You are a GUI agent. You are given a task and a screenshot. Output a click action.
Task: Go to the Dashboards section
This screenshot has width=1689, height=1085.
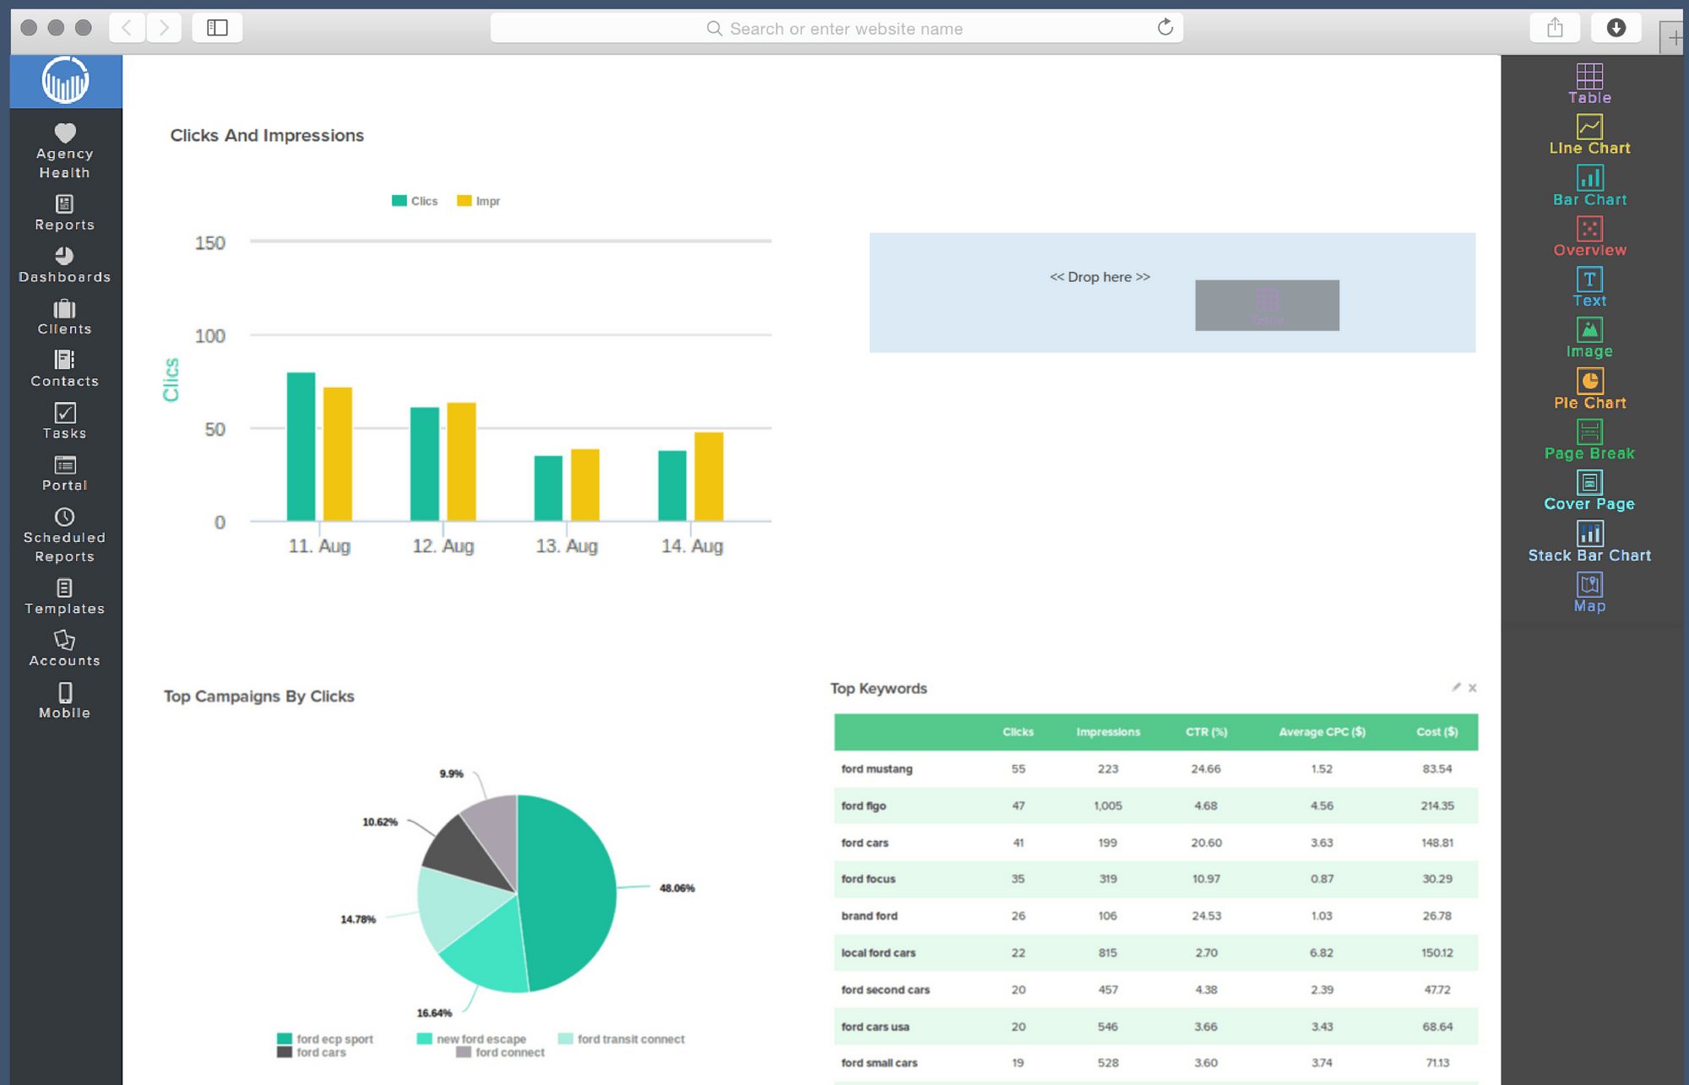pos(63,264)
